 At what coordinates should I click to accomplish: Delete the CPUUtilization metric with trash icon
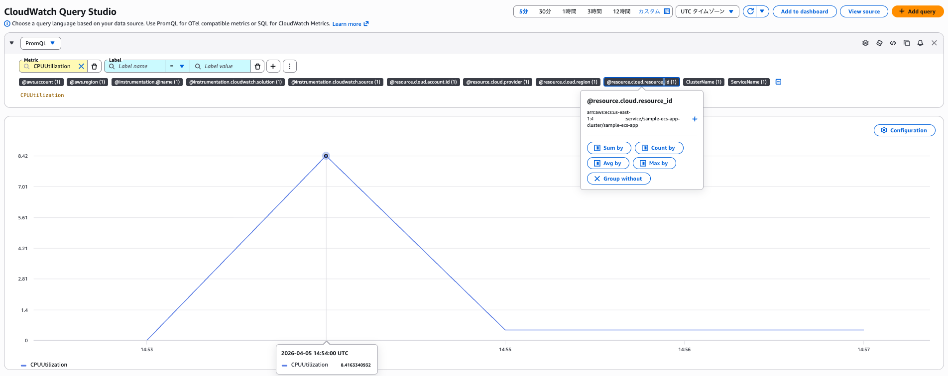[x=94, y=66]
